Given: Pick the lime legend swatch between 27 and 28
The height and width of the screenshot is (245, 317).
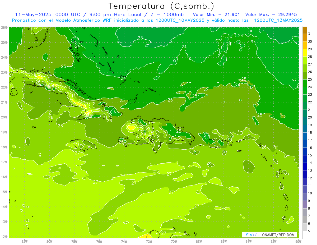Looking at the screenshot, I should point(305,61).
